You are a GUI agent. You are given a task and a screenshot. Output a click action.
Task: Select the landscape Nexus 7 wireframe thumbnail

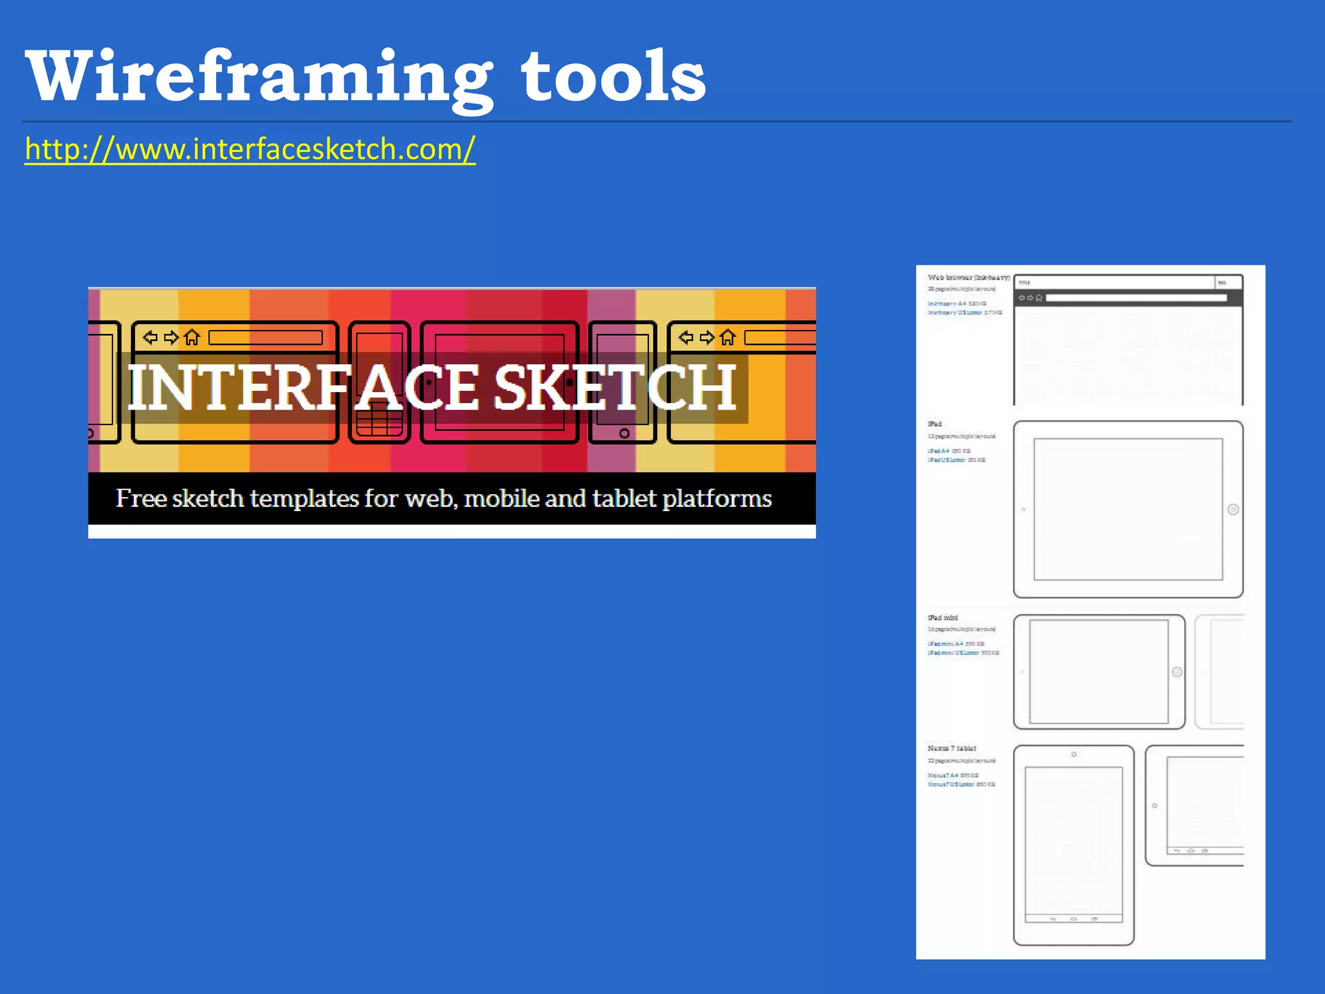(x=1195, y=806)
